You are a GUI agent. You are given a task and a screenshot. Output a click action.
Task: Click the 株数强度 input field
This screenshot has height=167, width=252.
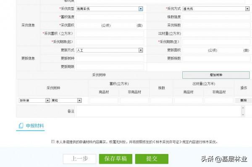[216, 17]
